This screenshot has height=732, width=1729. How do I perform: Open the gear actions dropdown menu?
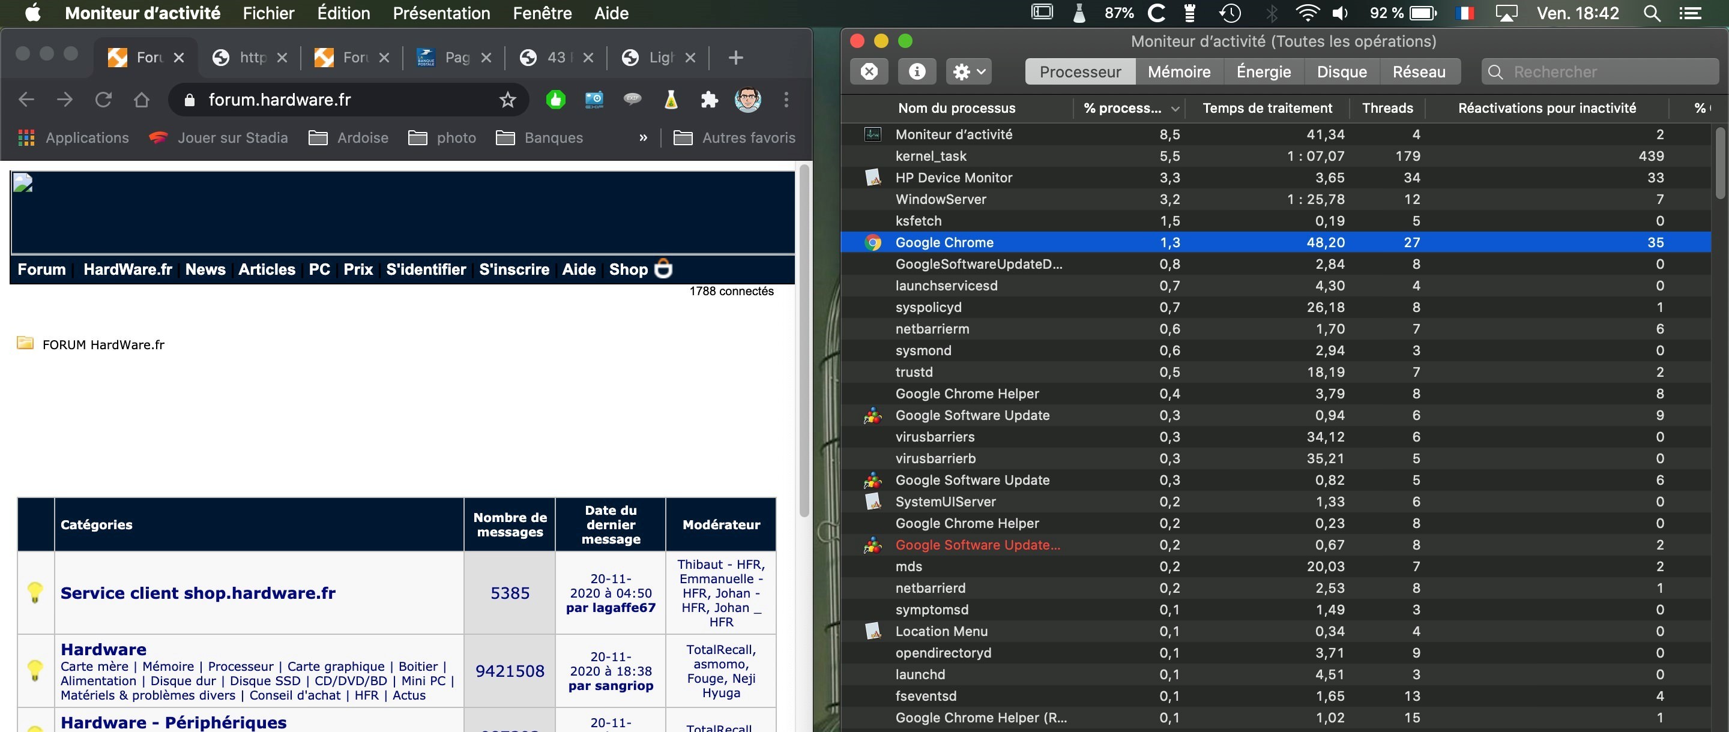click(969, 72)
